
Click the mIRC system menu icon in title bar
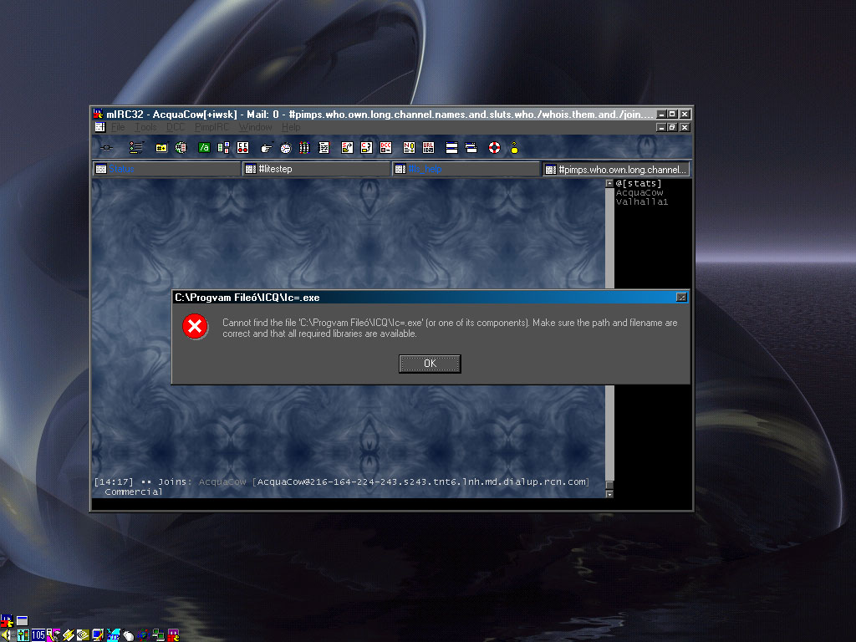coord(99,114)
